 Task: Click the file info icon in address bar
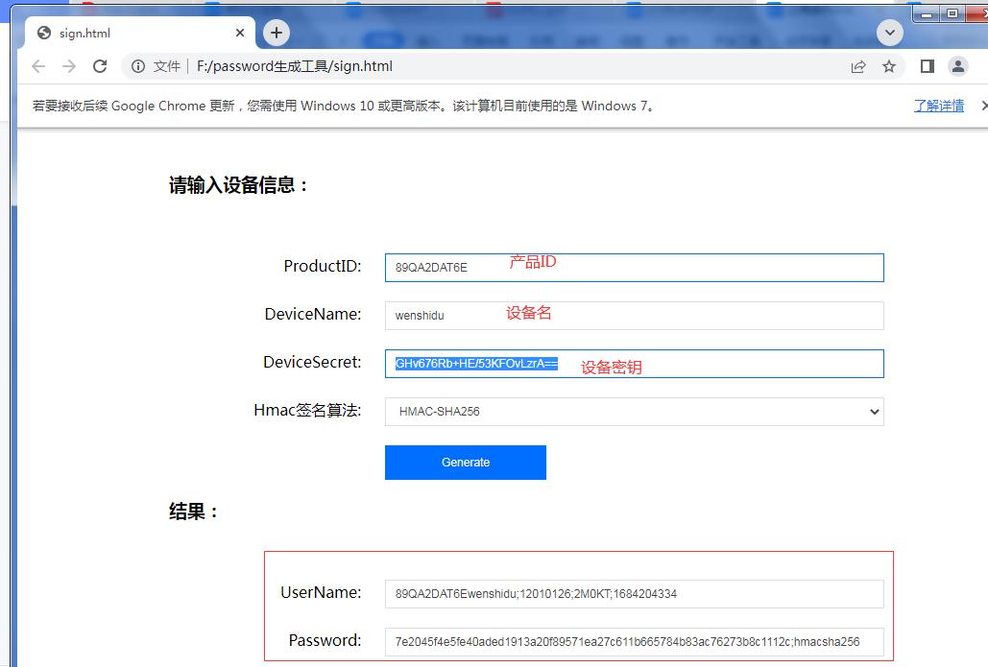[138, 66]
